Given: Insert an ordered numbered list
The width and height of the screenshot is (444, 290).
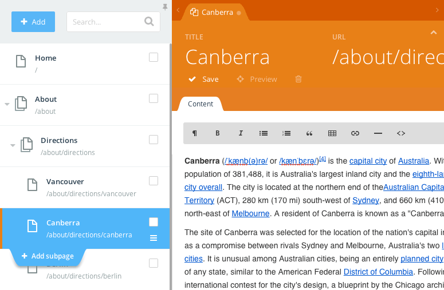Looking at the screenshot, I should 286,133.
